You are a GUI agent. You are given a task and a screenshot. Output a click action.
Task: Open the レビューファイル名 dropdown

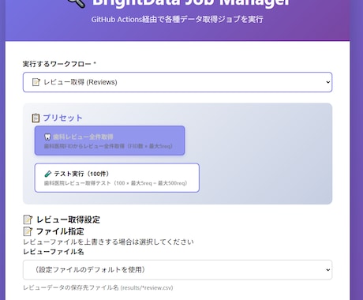pos(178,270)
